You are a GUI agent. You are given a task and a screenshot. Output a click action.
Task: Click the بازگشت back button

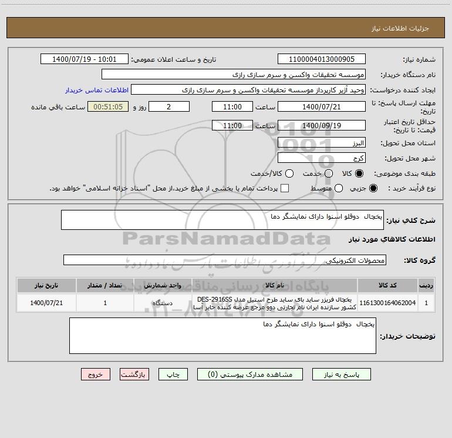click(x=134, y=374)
